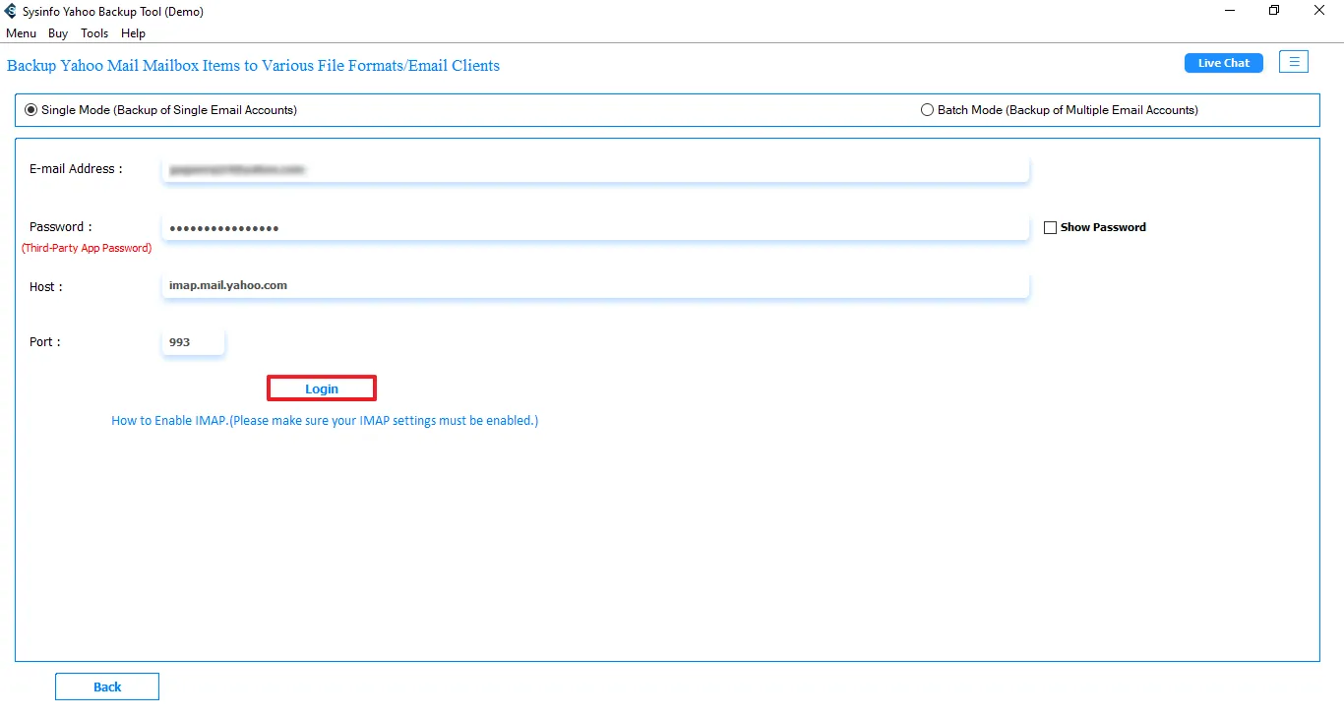This screenshot has height=716, width=1344.
Task: Focus the Password input field
Action: click(595, 228)
